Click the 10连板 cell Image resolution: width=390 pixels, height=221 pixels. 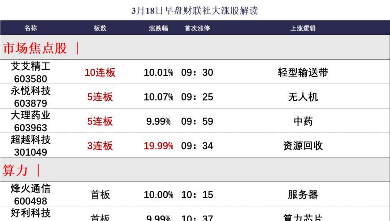[100, 72]
